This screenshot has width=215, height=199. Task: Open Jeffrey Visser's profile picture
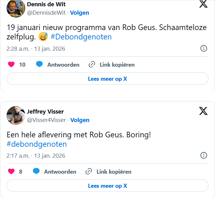pos(16,115)
